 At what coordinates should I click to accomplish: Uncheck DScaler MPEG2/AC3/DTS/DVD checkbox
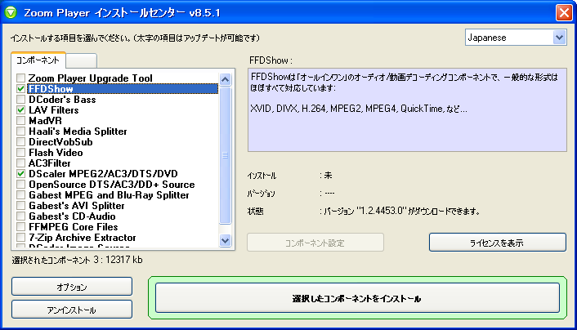pyautogui.click(x=21, y=174)
